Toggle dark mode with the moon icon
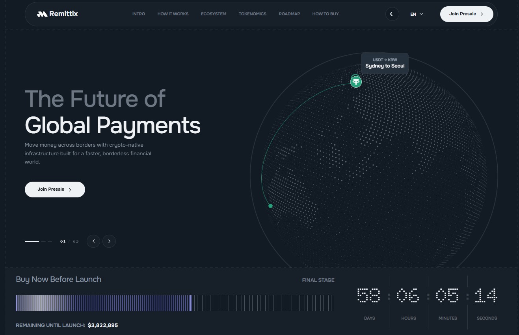 tap(392, 14)
